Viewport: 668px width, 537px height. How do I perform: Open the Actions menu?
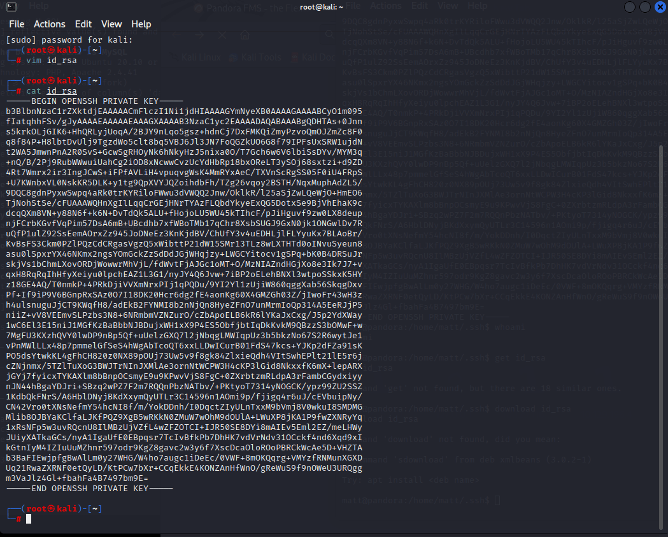click(x=50, y=24)
